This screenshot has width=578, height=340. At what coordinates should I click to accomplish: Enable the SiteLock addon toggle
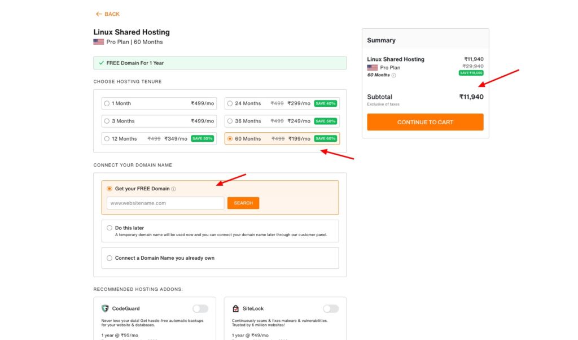(331, 309)
